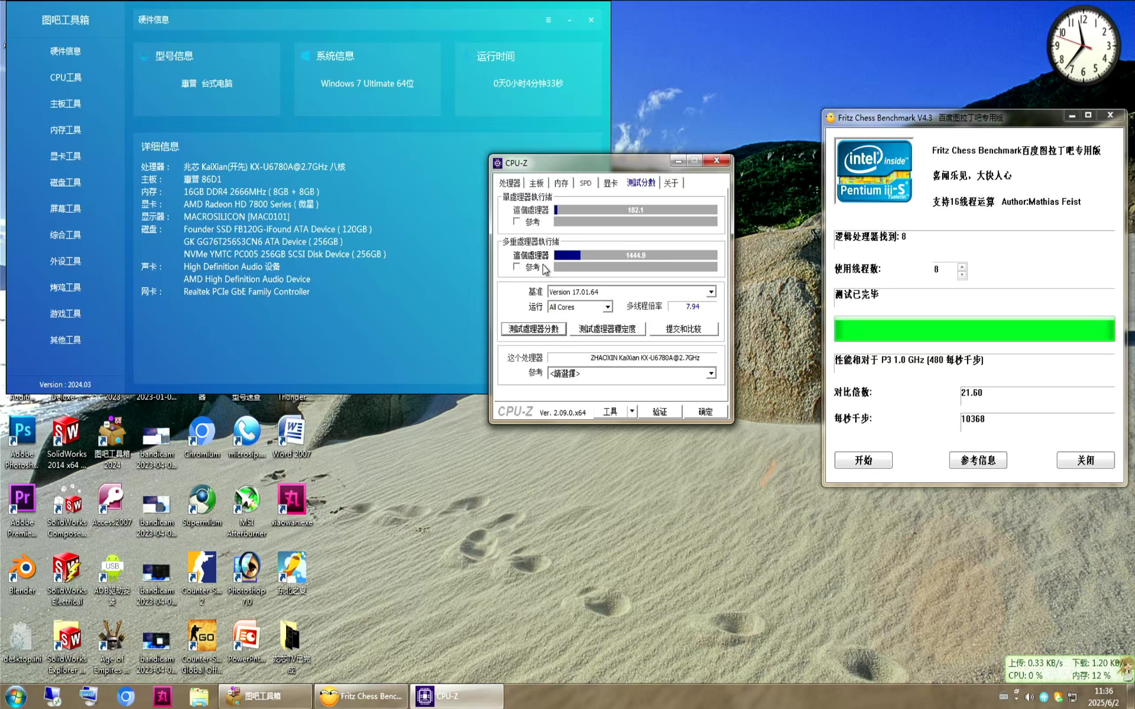The height and width of the screenshot is (709, 1135).
Task: Launch Age of Empires desktop icon
Action: (x=112, y=647)
